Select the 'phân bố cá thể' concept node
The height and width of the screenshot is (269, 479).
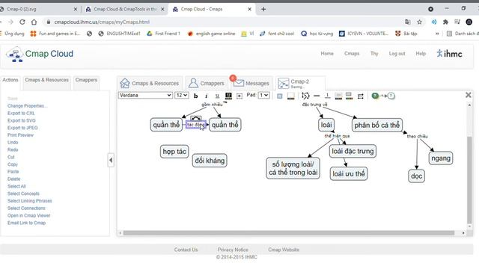point(377,125)
